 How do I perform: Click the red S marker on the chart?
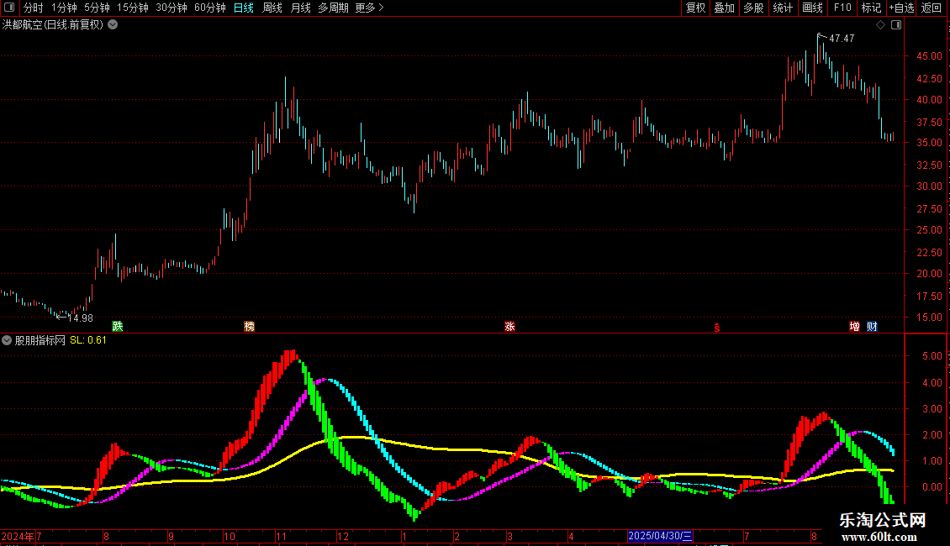click(717, 328)
